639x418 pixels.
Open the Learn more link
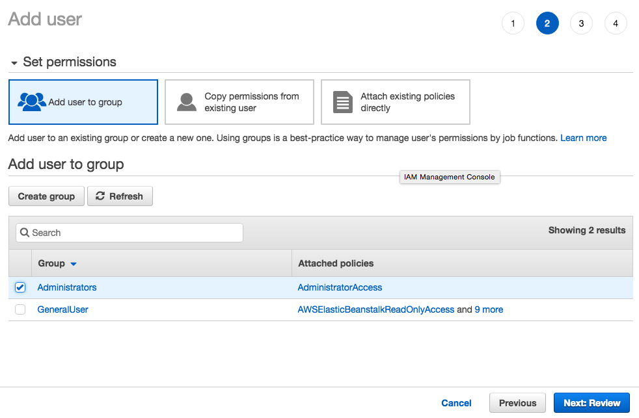tap(583, 138)
